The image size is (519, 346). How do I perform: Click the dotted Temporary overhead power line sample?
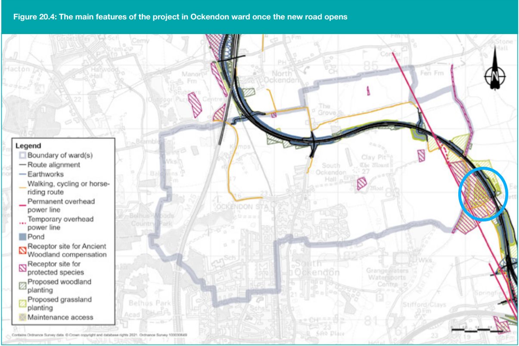click(23, 223)
